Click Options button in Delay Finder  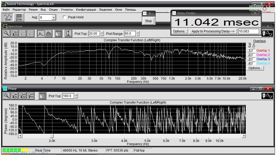[180, 31]
